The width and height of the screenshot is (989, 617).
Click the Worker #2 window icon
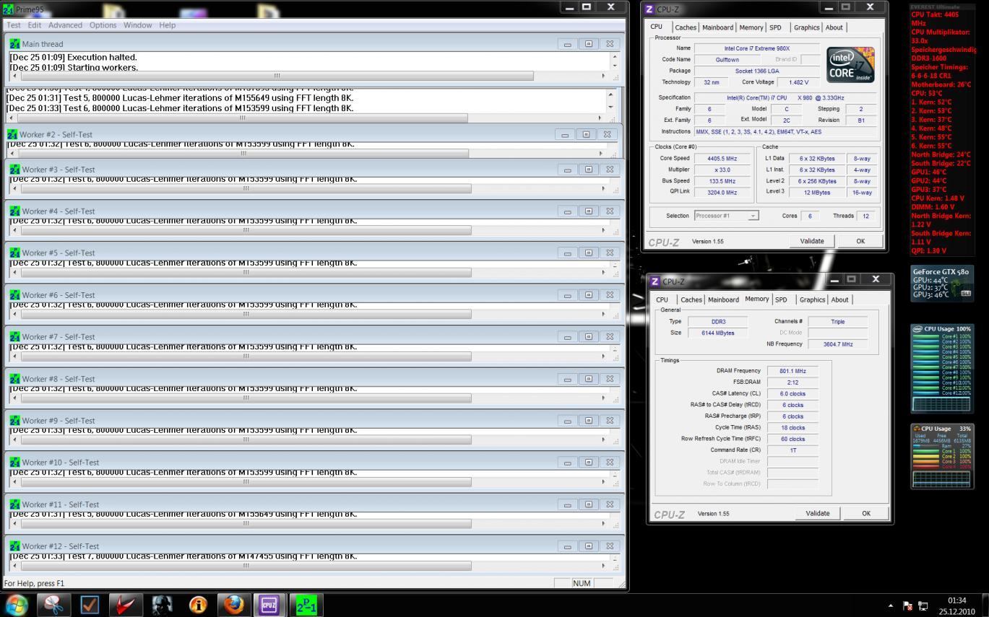[x=12, y=134]
